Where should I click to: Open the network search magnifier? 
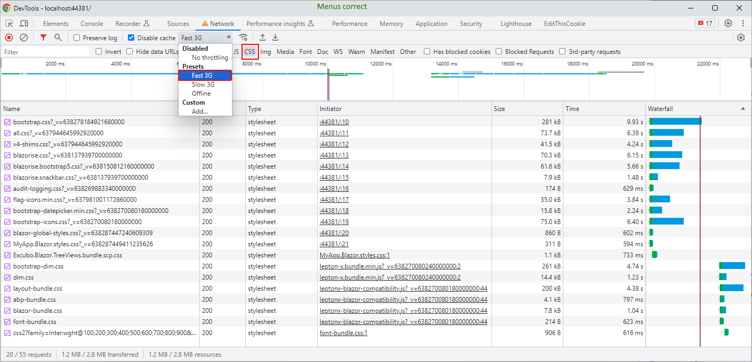point(58,38)
